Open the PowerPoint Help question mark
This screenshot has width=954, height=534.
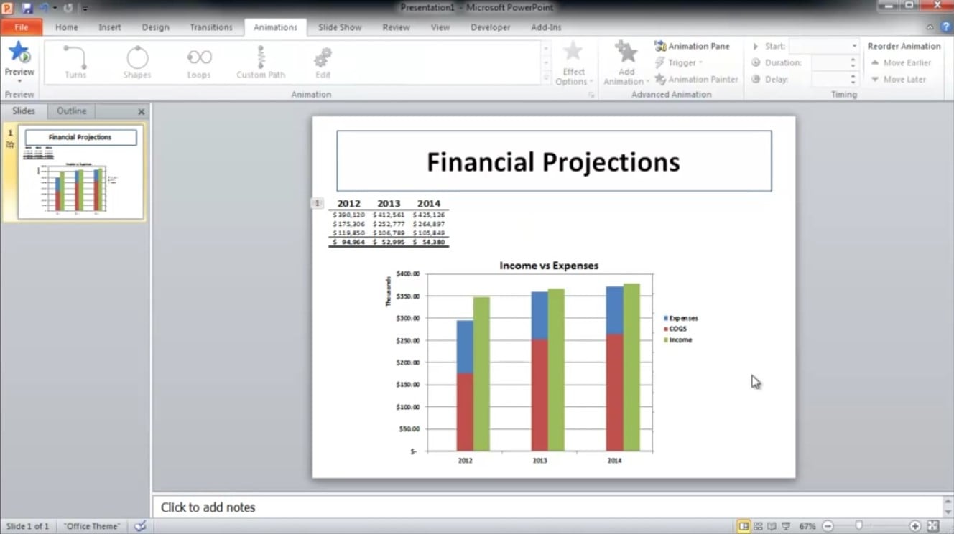click(x=945, y=27)
